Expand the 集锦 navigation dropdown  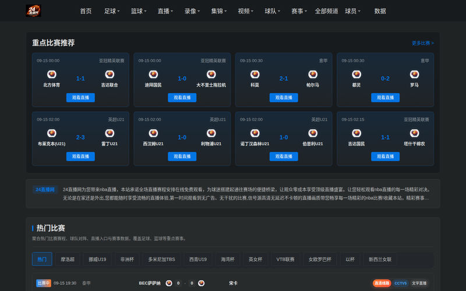(219, 11)
